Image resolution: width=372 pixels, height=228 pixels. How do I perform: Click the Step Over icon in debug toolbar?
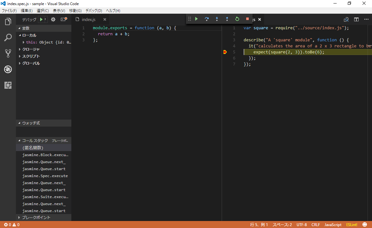[206, 19]
